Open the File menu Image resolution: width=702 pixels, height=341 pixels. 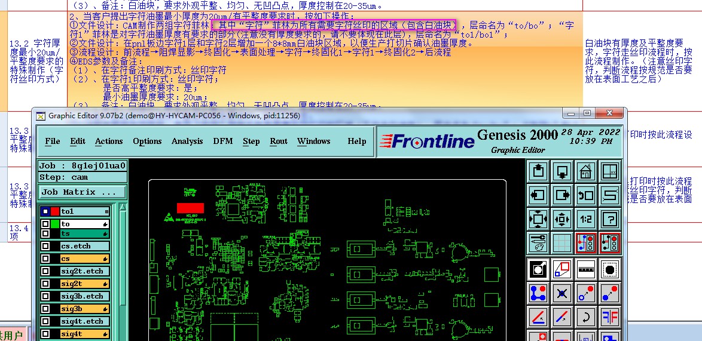pos(53,141)
